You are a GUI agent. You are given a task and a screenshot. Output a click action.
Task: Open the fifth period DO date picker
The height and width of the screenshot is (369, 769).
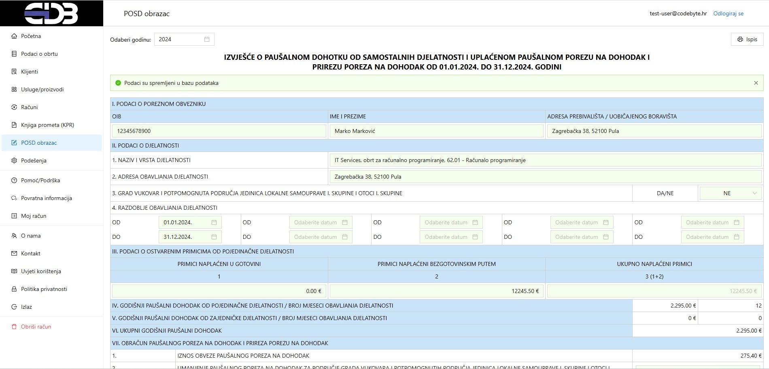pyautogui.click(x=713, y=237)
